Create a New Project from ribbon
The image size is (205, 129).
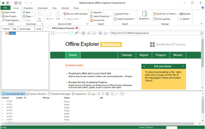pos(10,16)
